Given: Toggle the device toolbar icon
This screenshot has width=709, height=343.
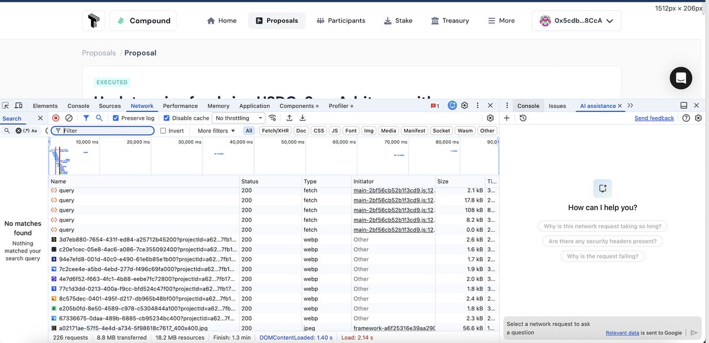Looking at the screenshot, I should (18, 106).
